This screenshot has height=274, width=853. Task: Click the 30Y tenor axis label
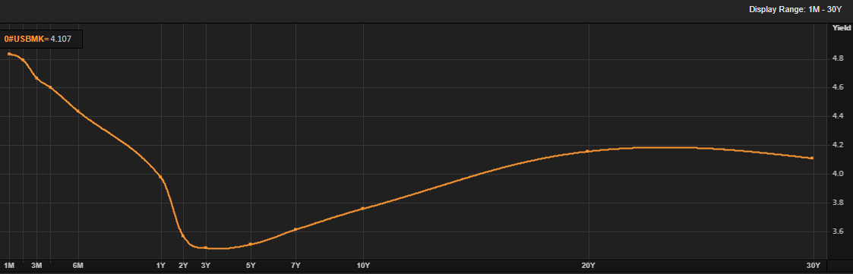tap(813, 266)
